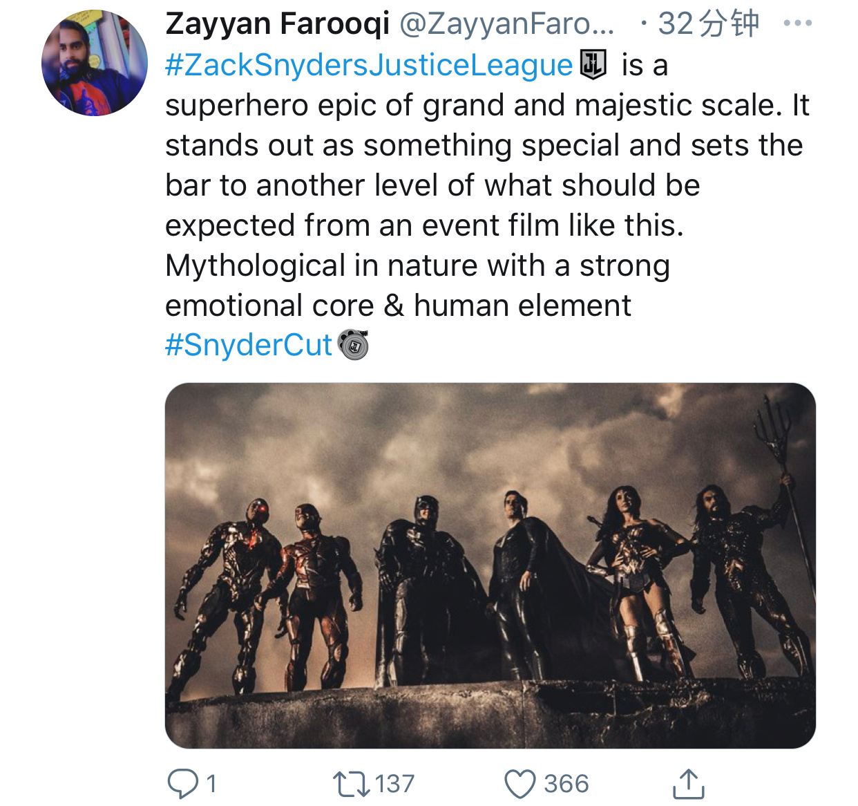The width and height of the screenshot is (858, 806).
Task: Click the JL shield emoji after the first hashtag
Action: pyautogui.click(x=593, y=65)
